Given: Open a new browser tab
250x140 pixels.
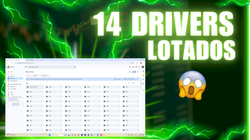Looking at the screenshot, I should (44, 60).
